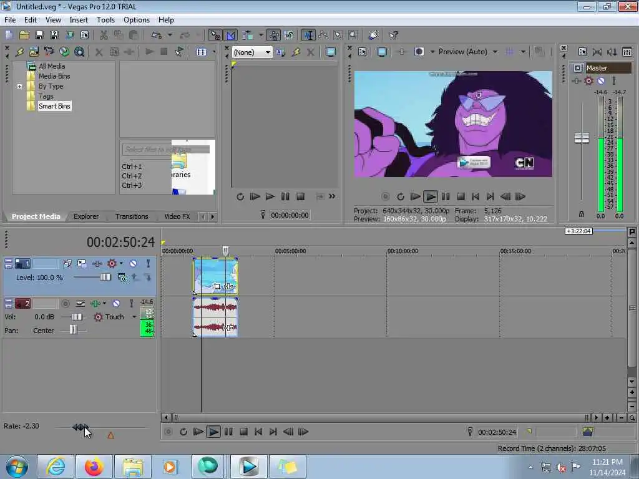Click the audio track Pan slider handle

pos(73,329)
